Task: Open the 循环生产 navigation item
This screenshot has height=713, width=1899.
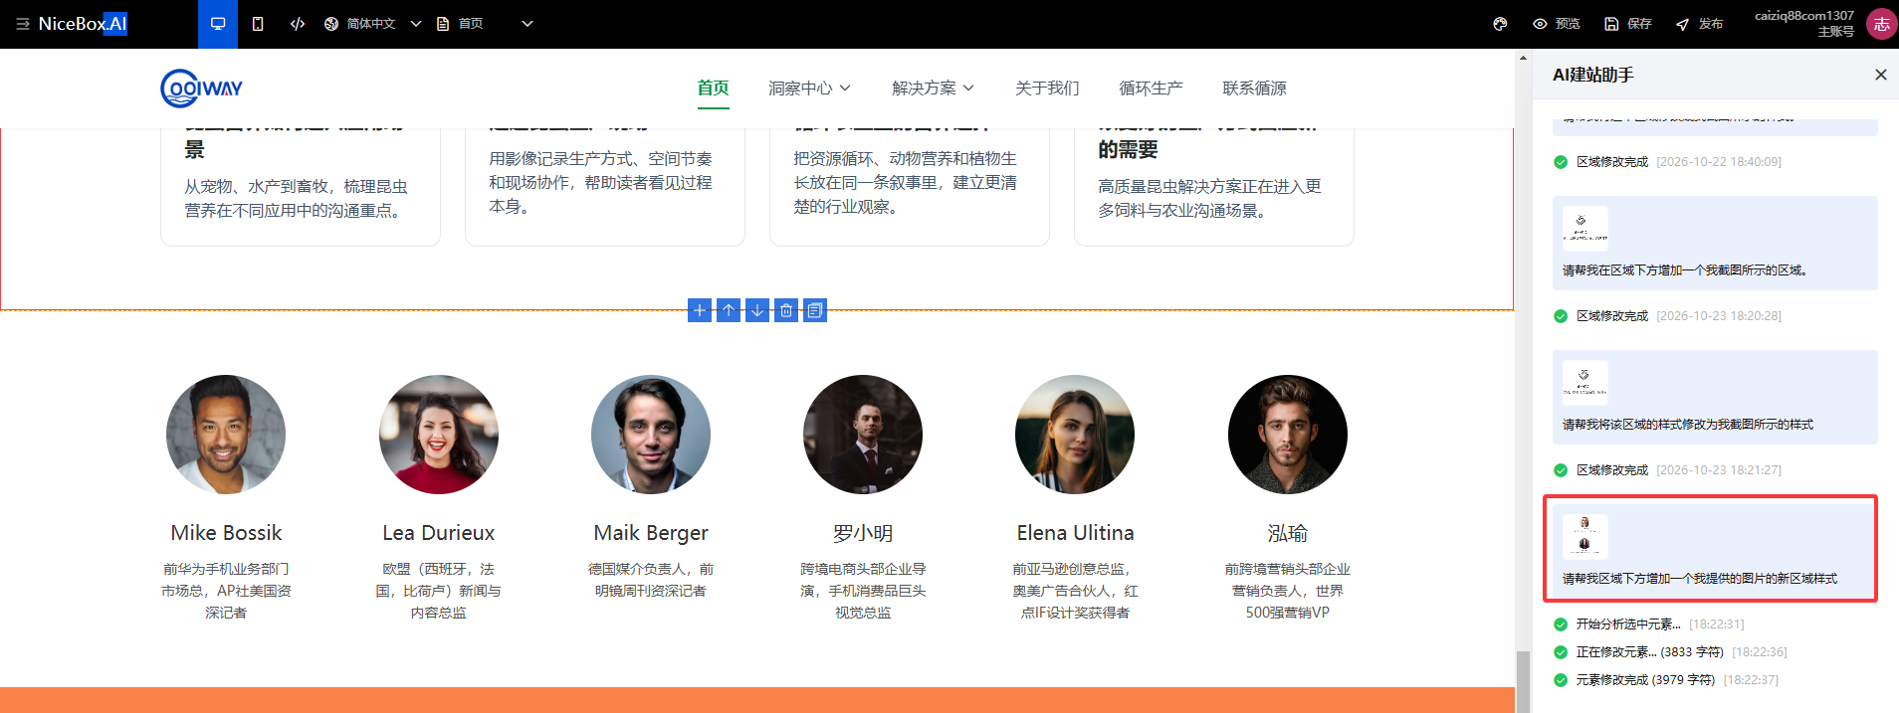Action: pyautogui.click(x=1151, y=89)
